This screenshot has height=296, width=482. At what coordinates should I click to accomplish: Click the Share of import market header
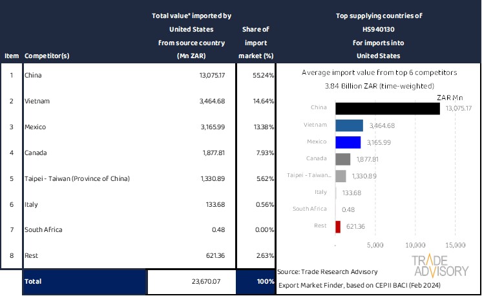pyautogui.click(x=256, y=43)
